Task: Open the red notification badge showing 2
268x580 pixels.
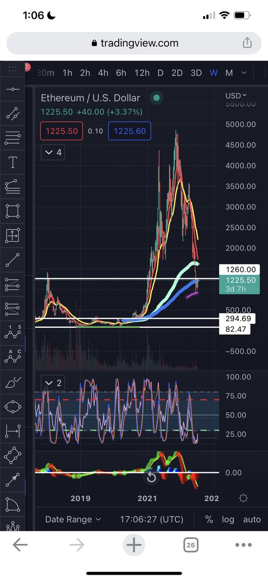Action: [27, 67]
